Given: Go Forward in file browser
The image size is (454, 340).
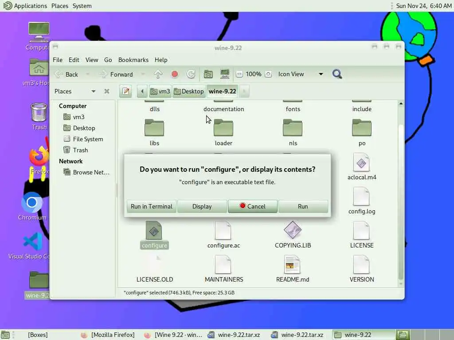Looking at the screenshot, I should coord(116,74).
